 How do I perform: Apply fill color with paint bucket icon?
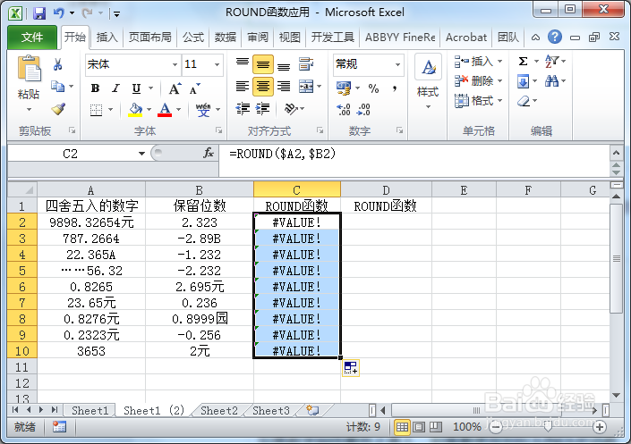tap(135, 109)
